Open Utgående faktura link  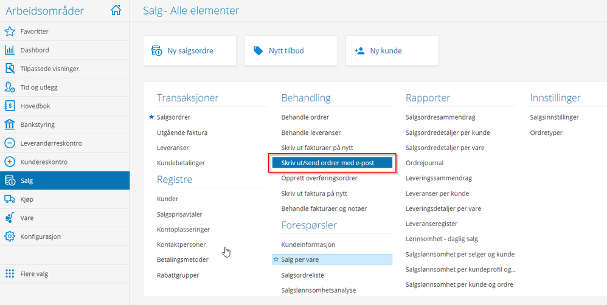pos(182,132)
